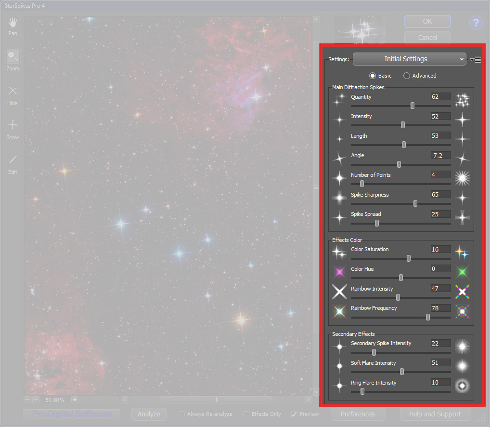Click the Number of Points slider handle
490x427 pixels.
point(362,184)
